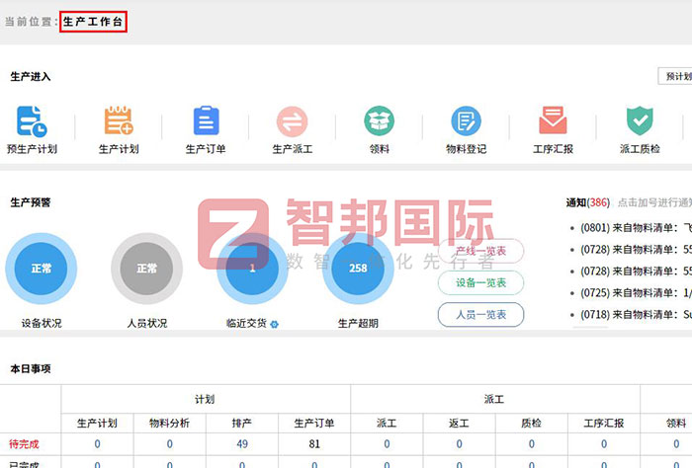Click the 产线一览表 button

(x=480, y=252)
